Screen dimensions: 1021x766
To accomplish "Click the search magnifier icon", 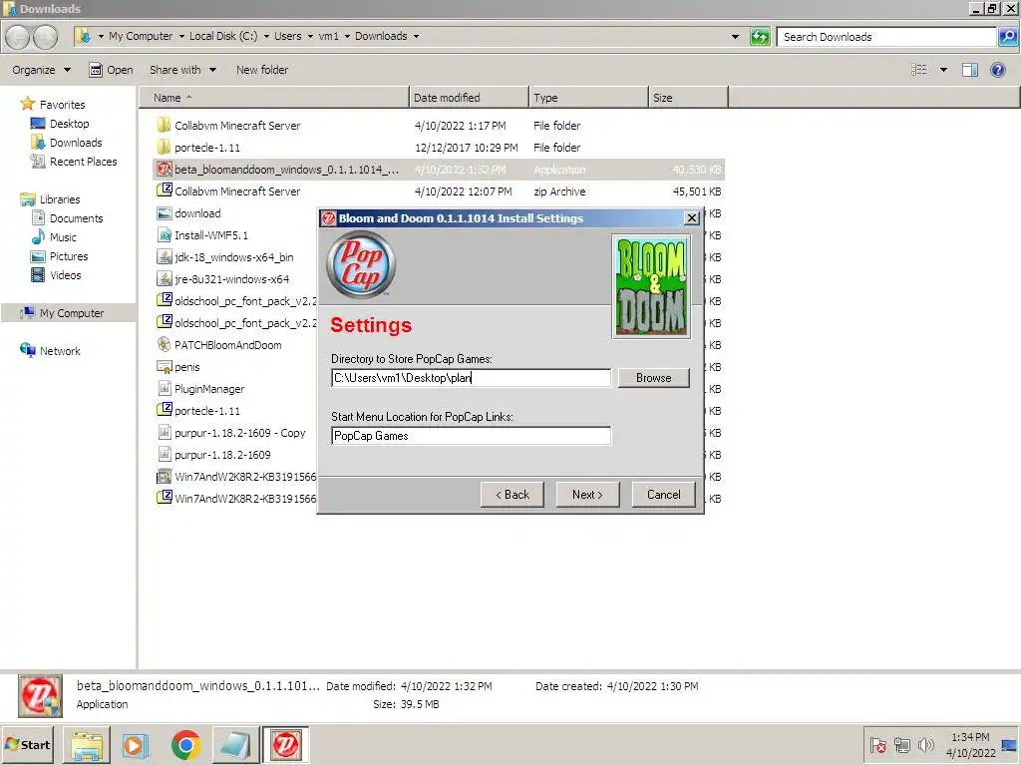I will click(x=1007, y=37).
